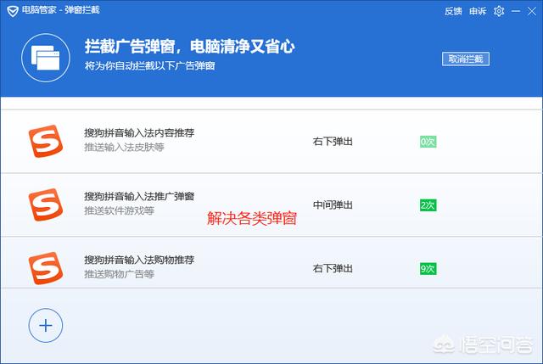Screen dimensions: 543x364
Task: Click subtitle 将为你自动拦截以下广告弹窗
Action: pyautogui.click(x=149, y=65)
